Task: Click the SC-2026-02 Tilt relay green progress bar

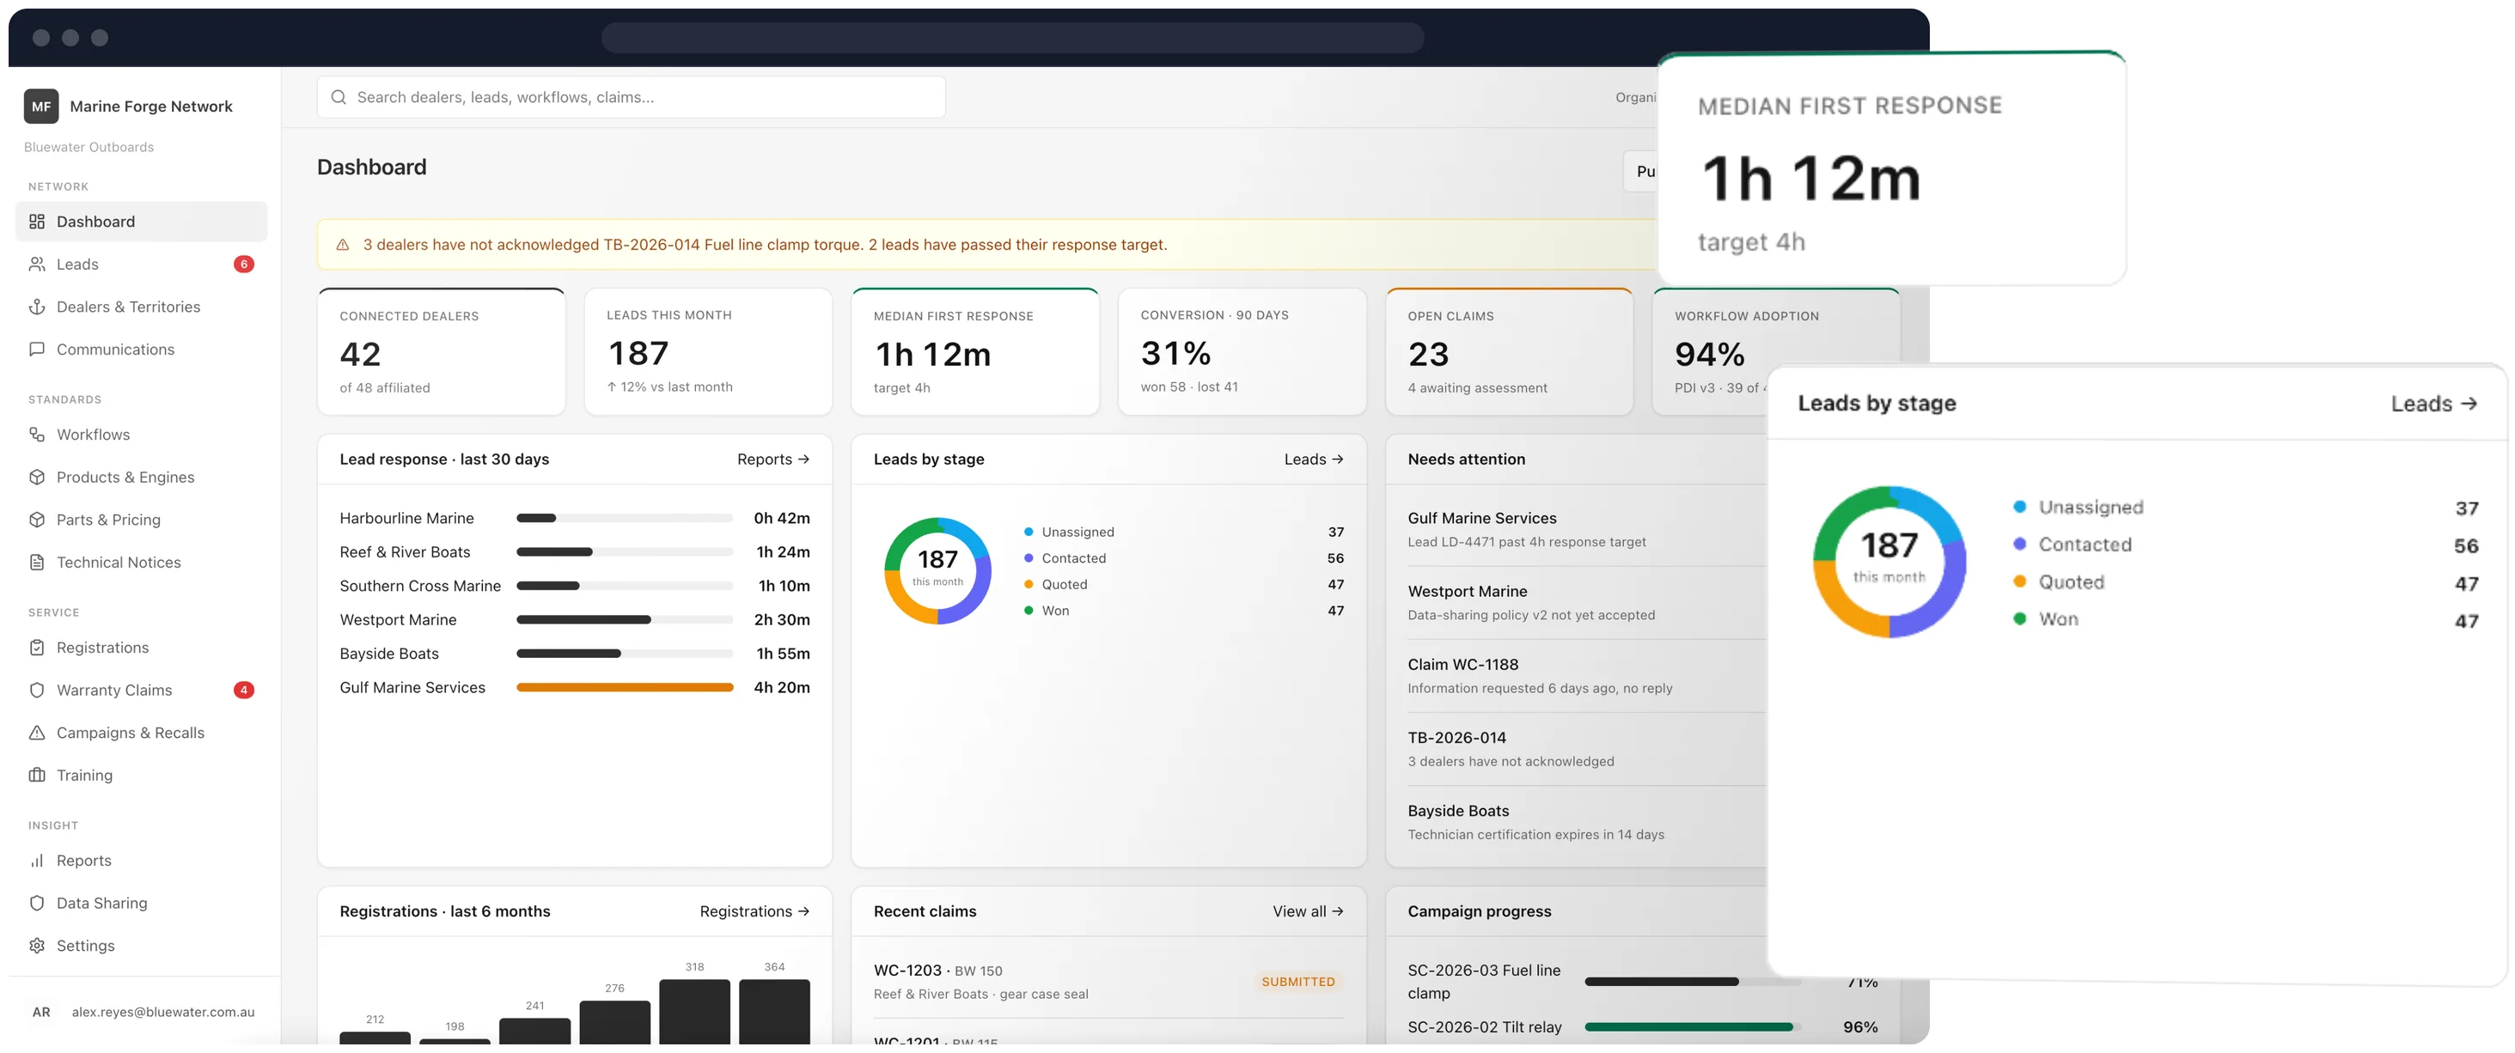Action: click(x=1689, y=1026)
